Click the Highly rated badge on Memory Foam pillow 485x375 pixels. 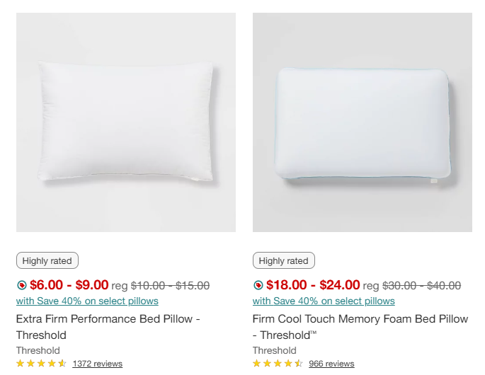pyautogui.click(x=284, y=260)
